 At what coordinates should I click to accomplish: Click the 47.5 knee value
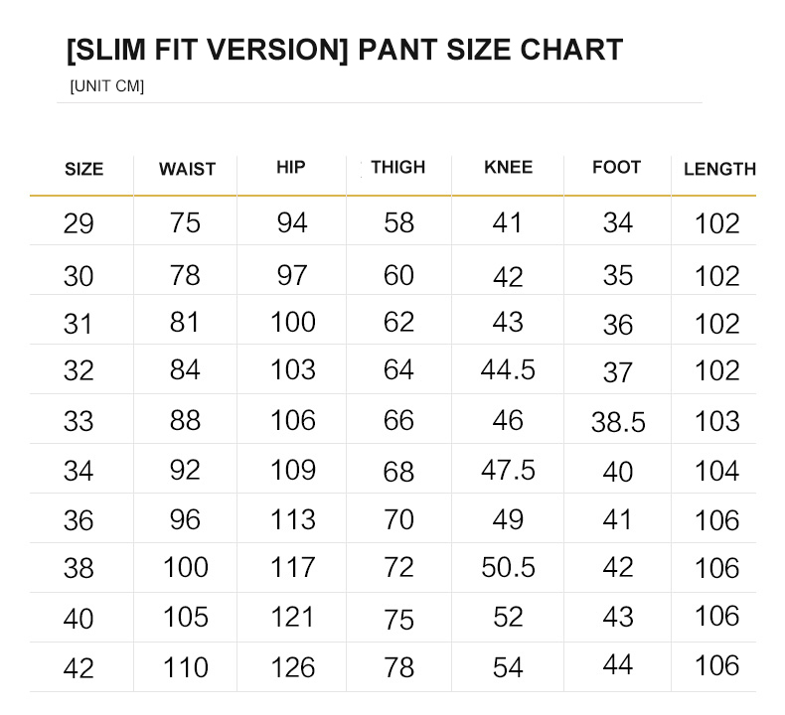coord(508,470)
